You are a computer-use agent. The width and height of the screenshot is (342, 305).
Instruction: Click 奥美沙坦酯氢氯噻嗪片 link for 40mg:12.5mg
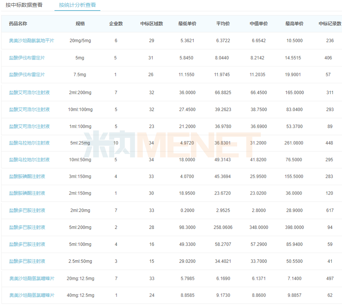[x=32, y=295]
